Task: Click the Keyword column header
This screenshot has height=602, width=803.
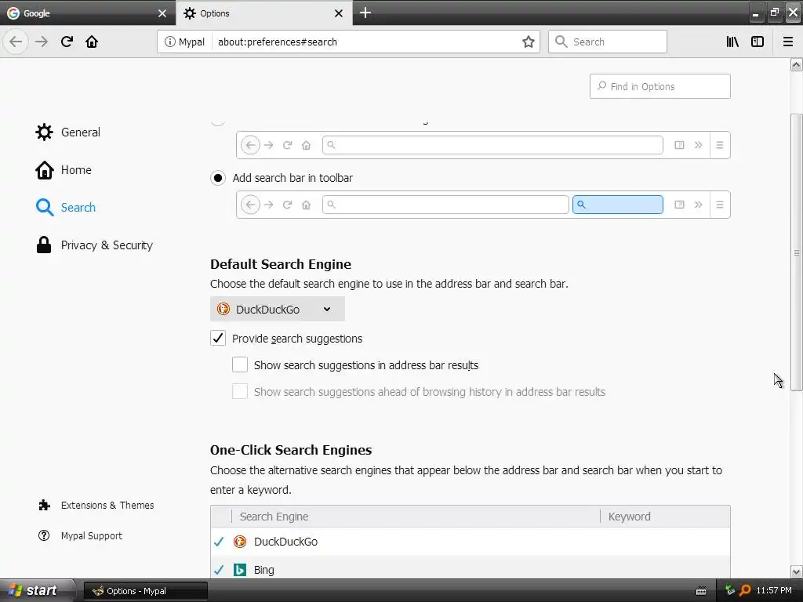Action: [665, 517]
